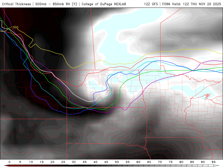Viewport: 223px width, 167px height.
Task: Click the "15" value on the color scale
Action: [42, 162]
